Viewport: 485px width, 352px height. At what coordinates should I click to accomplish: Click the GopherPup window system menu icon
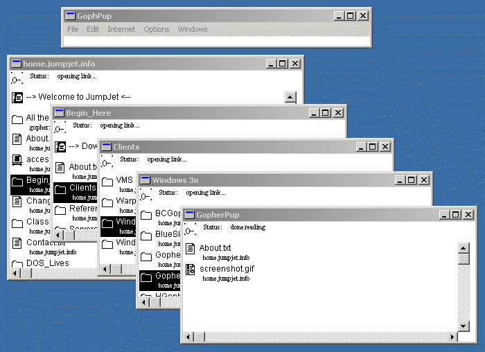(189, 215)
